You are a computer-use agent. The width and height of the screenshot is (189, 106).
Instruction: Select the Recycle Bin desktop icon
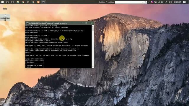point(181,100)
